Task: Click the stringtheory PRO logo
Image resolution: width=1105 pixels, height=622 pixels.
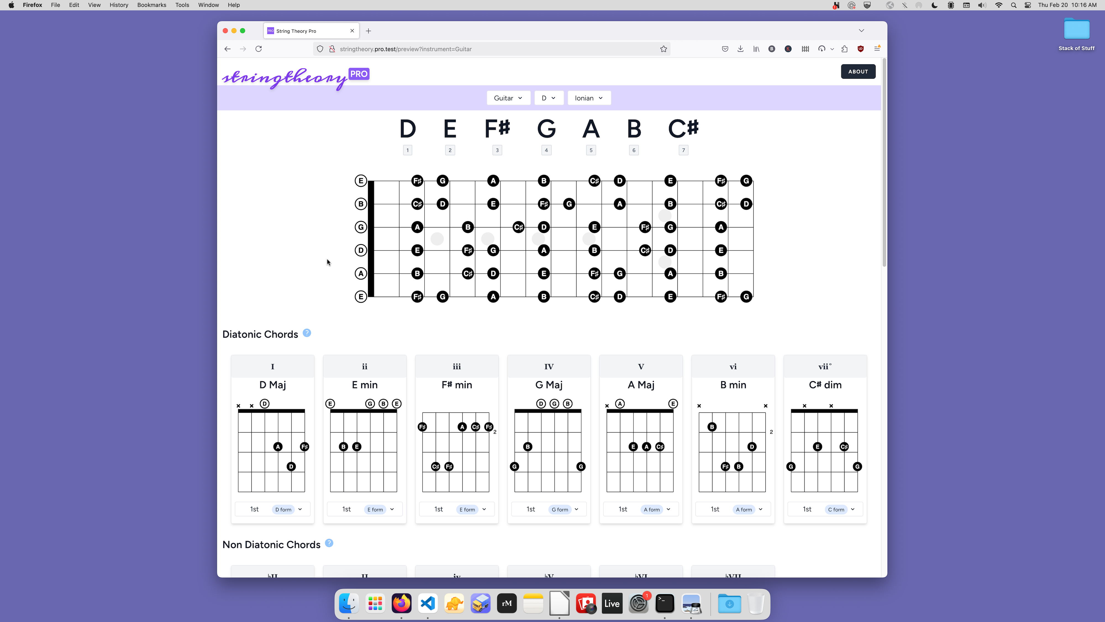Action: 296,79
